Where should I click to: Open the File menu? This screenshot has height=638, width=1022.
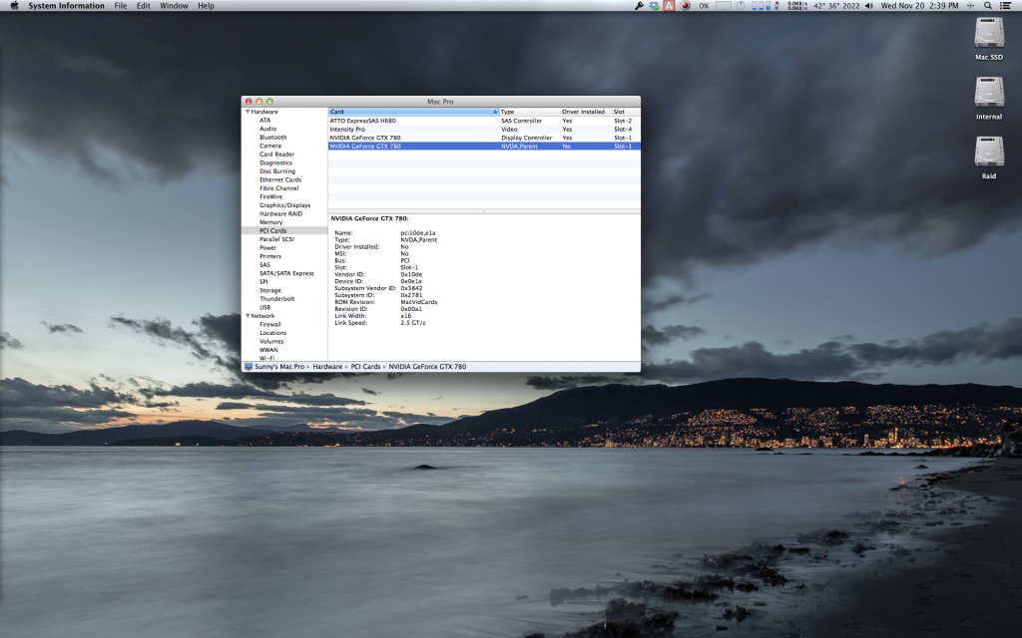120,6
